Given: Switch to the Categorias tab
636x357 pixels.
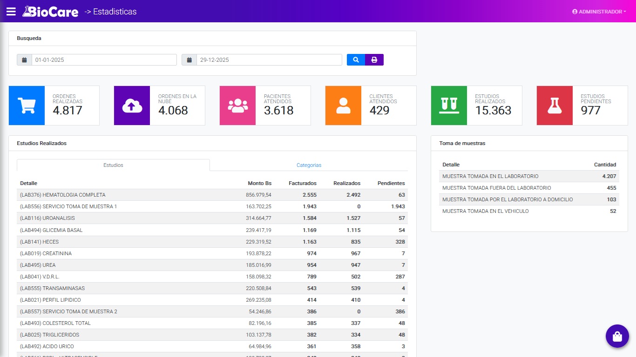Looking at the screenshot, I should point(309,165).
